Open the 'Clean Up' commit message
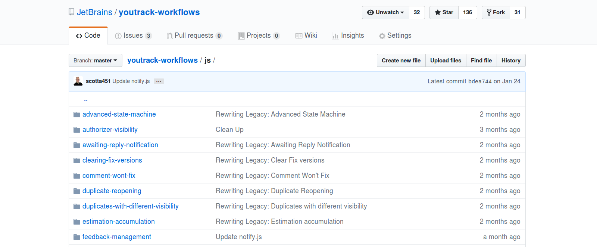Viewport: 597px width, 247px height. point(229,130)
